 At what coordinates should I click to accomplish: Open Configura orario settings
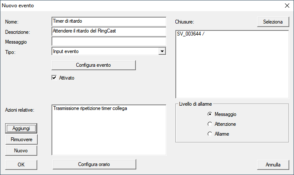pyautogui.click(x=93, y=164)
